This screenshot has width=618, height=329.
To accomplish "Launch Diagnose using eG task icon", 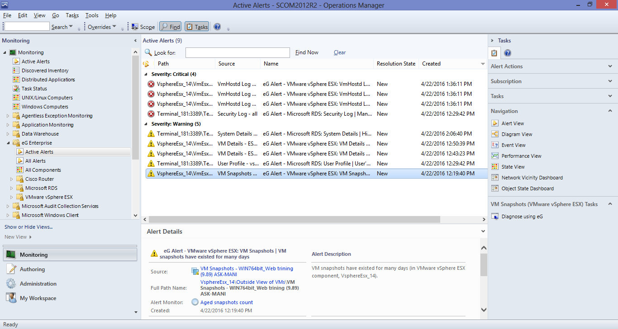I will click(x=494, y=216).
